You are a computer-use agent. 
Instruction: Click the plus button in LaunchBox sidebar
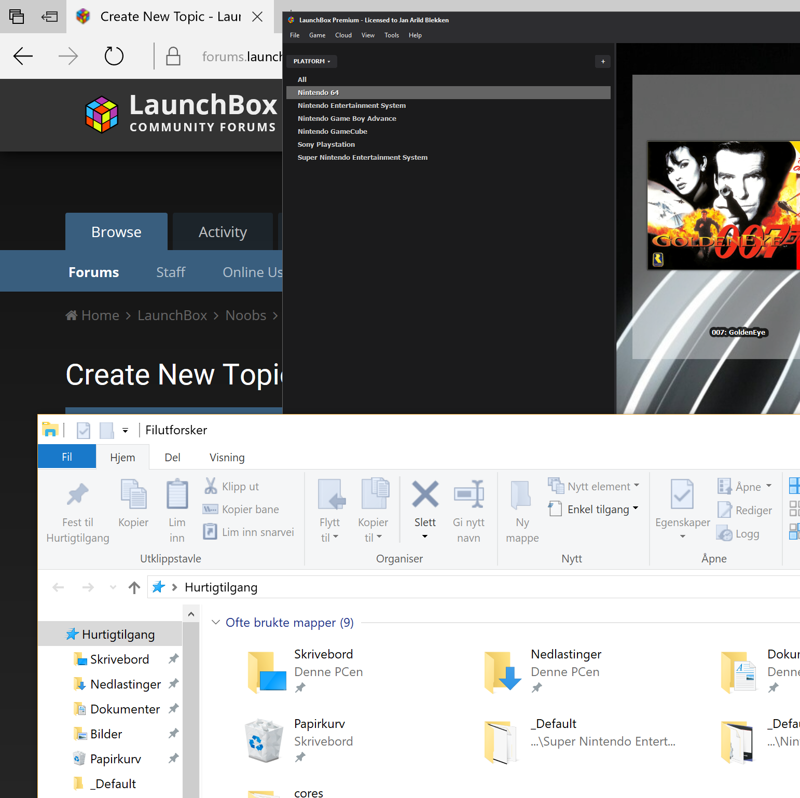[603, 61]
